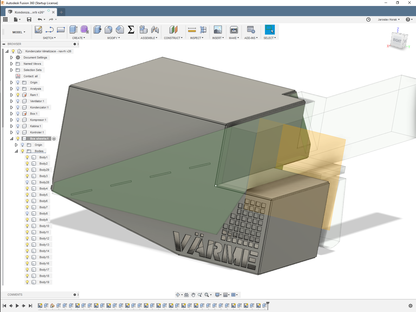Toggle visibility of Kabina:1 component
This screenshot has height=312, width=416.
pyautogui.click(x=18, y=126)
